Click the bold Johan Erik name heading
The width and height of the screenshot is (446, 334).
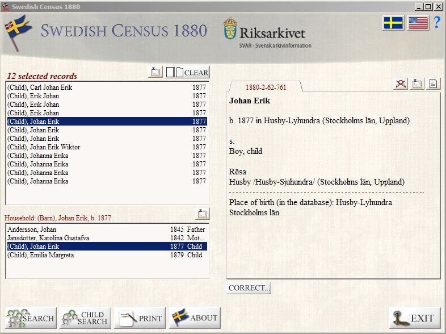tap(250, 101)
